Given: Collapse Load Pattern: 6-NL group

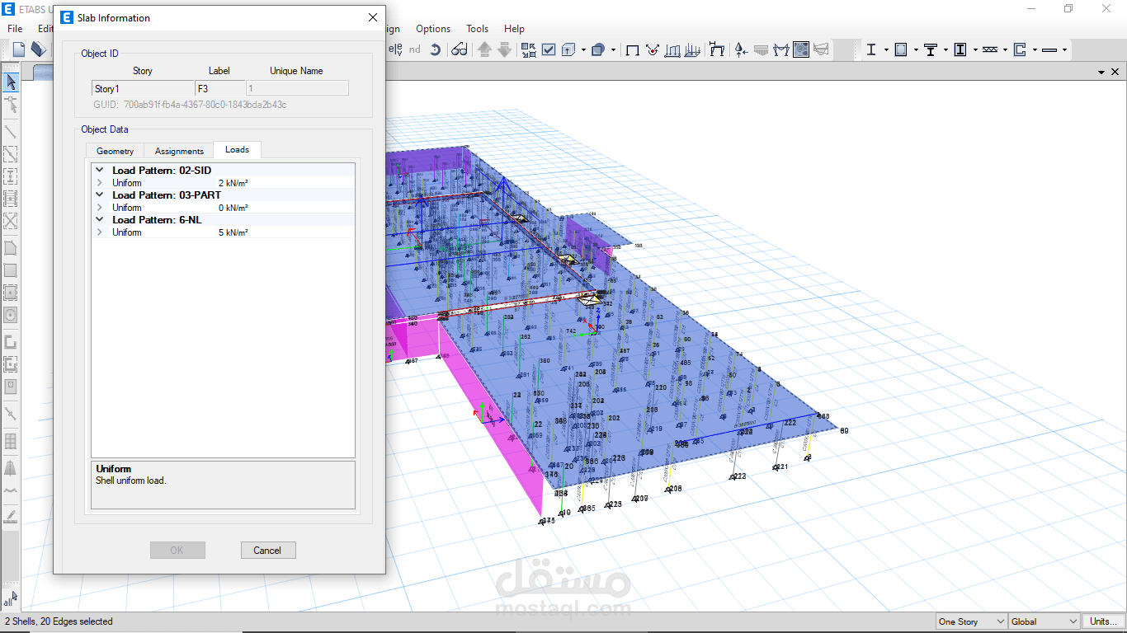Looking at the screenshot, I should click(100, 220).
